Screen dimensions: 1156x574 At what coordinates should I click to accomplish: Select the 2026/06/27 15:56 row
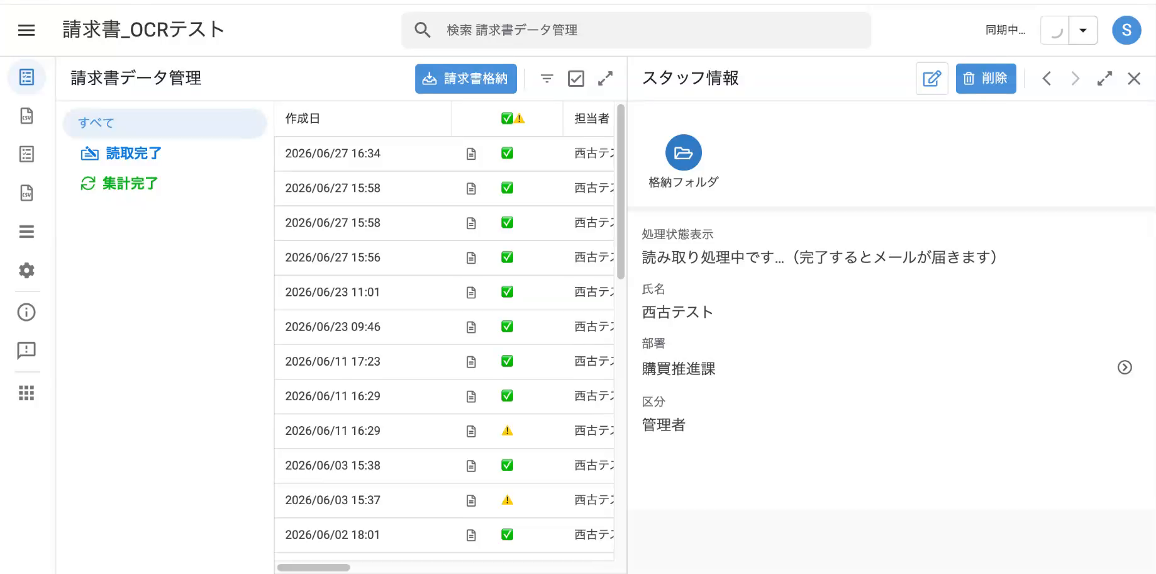pyautogui.click(x=444, y=257)
